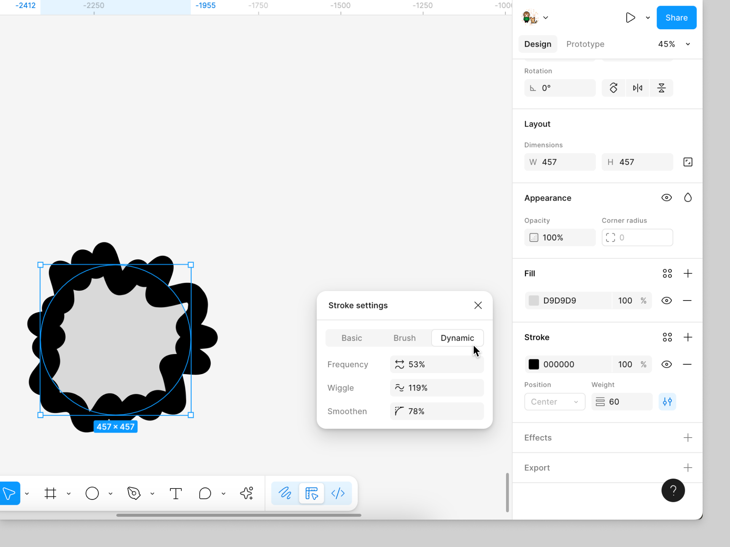Hide the D9D9D9 fill
Viewport: 730px width, 547px height.
667,301
